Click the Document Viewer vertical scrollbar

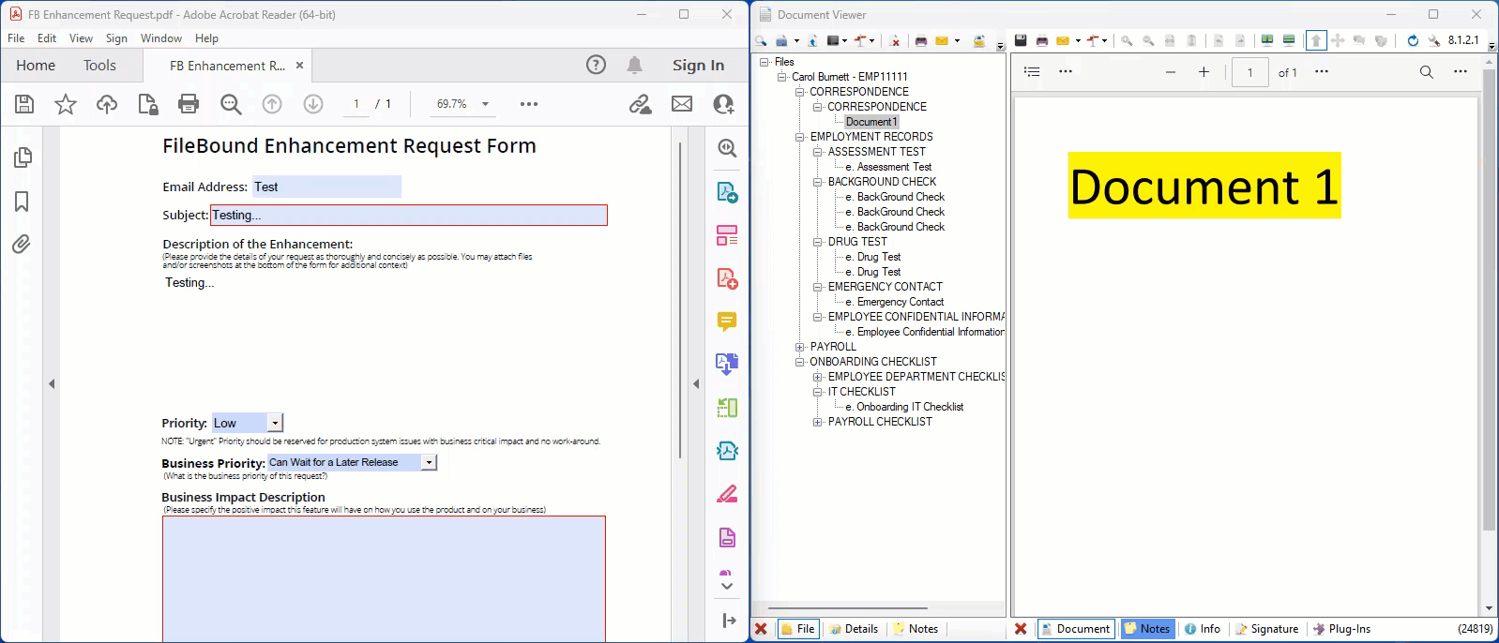[1489, 300]
